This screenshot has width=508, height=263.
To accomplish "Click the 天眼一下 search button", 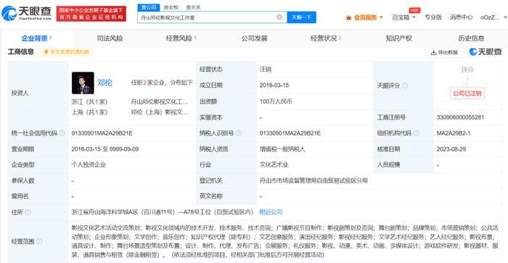I will point(302,17).
